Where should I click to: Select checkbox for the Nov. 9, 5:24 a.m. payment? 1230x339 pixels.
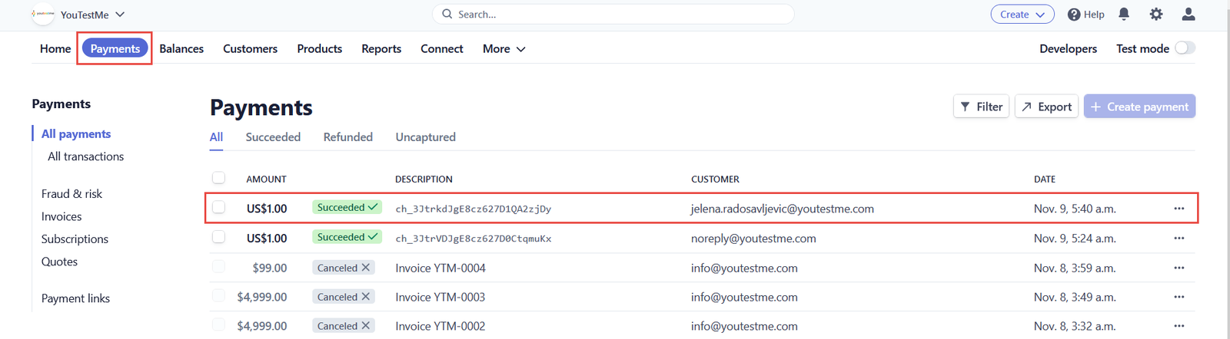pos(219,237)
